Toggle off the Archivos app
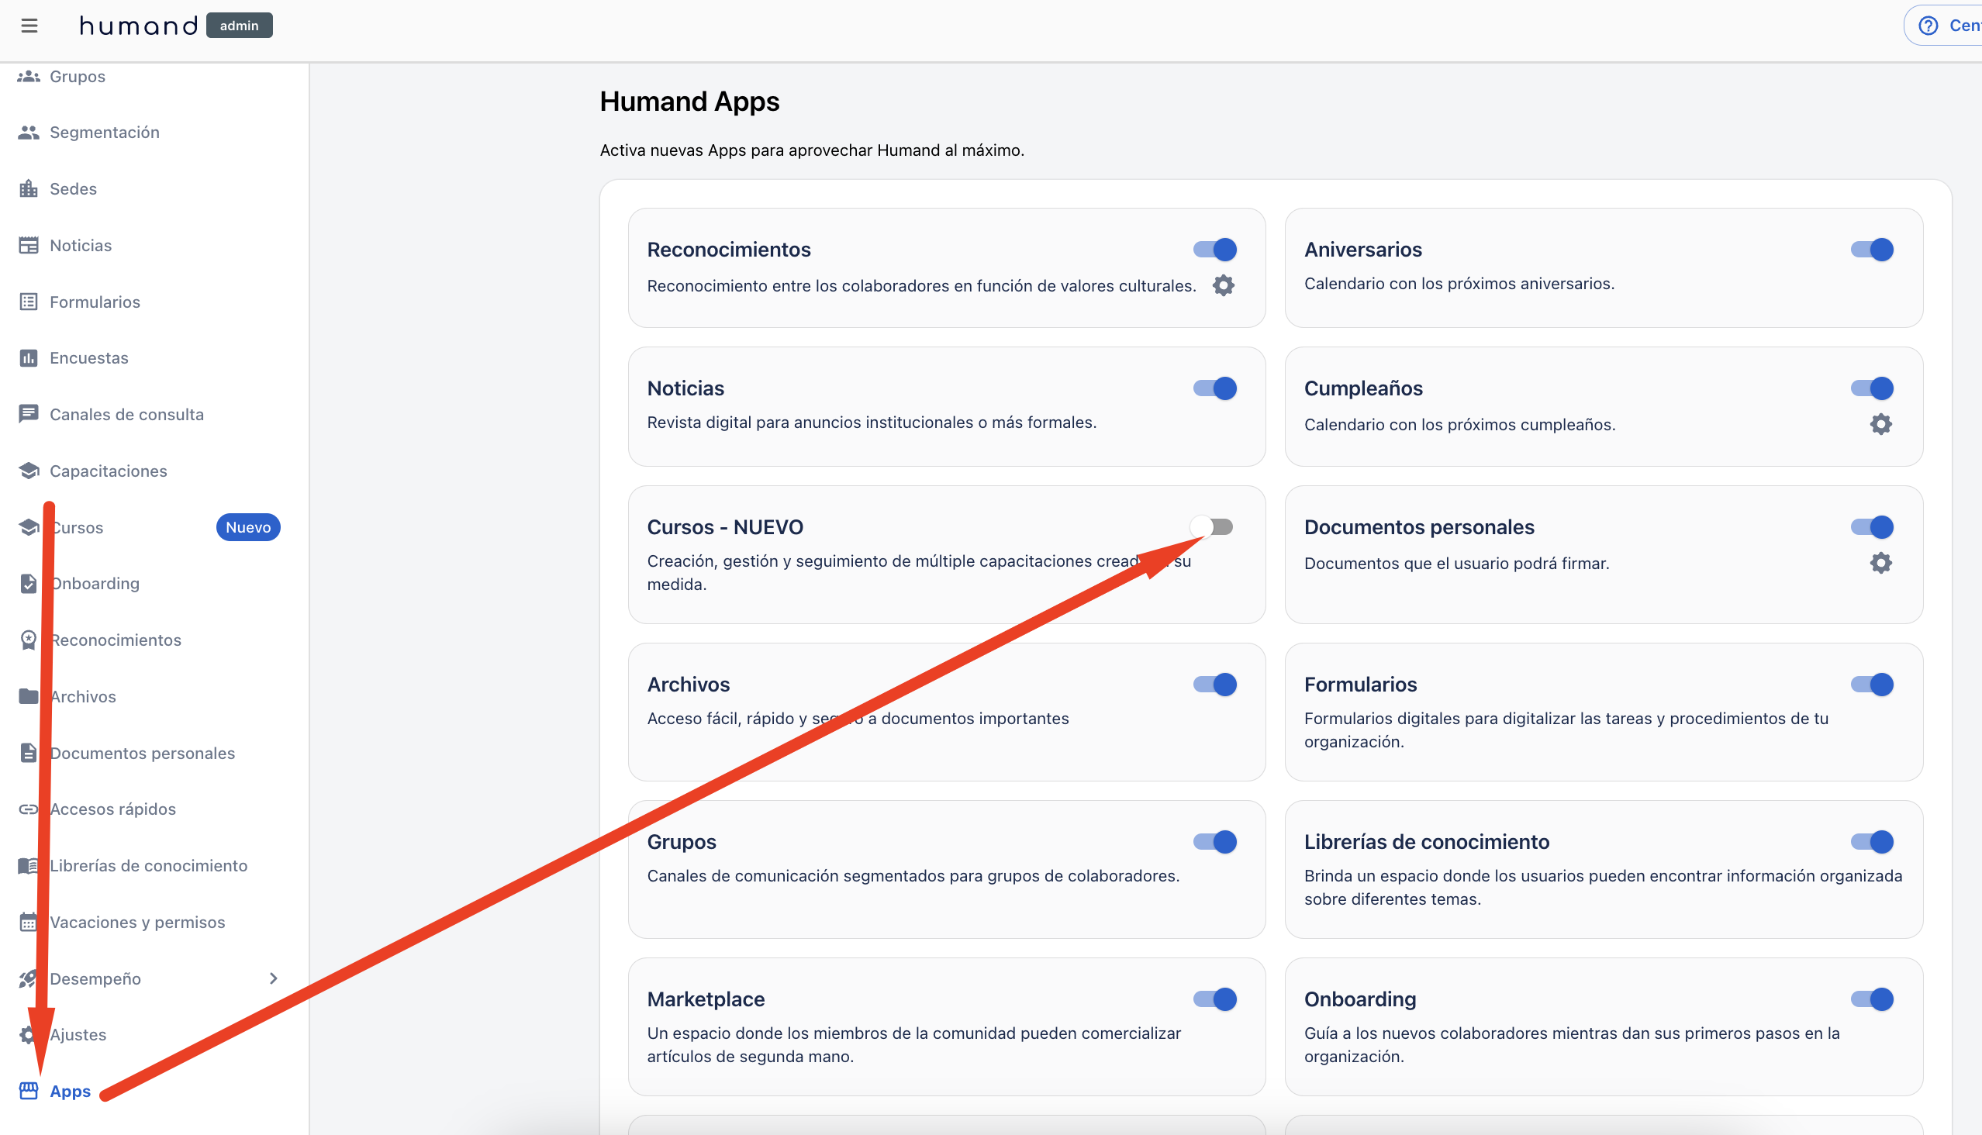Screen dimensions: 1982x1135 coord(1215,685)
